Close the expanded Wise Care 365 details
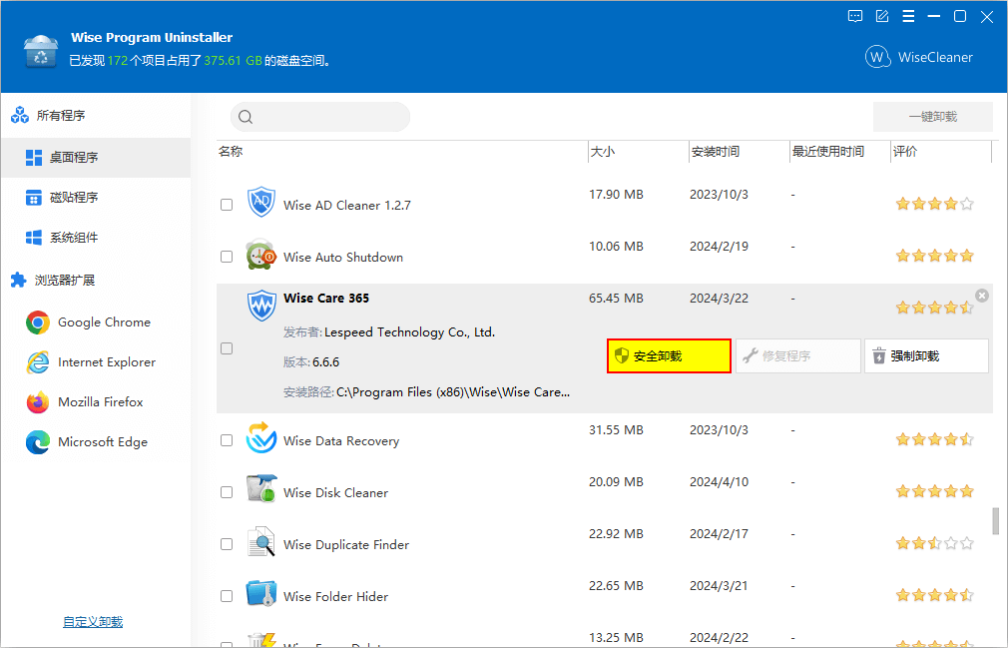Viewport: 1008px width, 648px height. pyautogui.click(x=982, y=296)
